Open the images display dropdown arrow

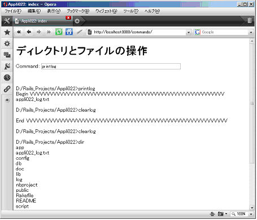point(226,214)
